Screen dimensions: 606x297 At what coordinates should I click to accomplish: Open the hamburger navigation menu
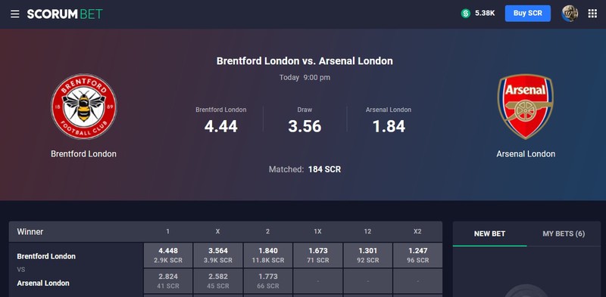point(14,14)
